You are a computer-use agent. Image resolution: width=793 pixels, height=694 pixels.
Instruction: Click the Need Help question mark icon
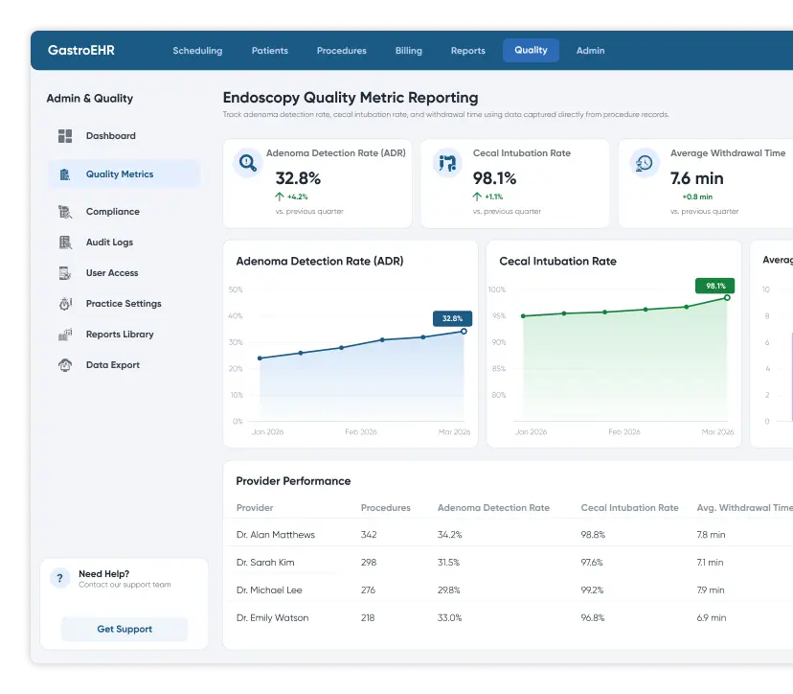point(59,578)
